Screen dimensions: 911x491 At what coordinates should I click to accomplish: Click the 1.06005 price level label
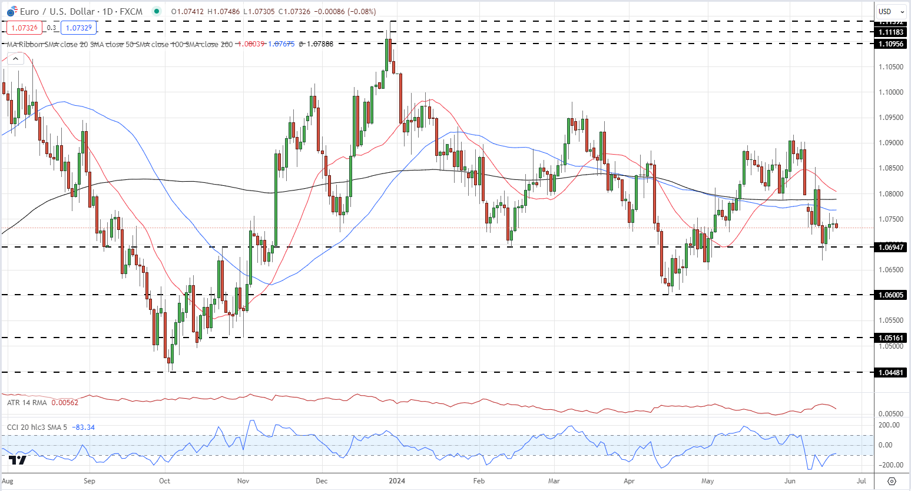point(891,295)
